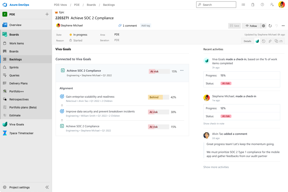Click Show more activities link

[x=216, y=167]
